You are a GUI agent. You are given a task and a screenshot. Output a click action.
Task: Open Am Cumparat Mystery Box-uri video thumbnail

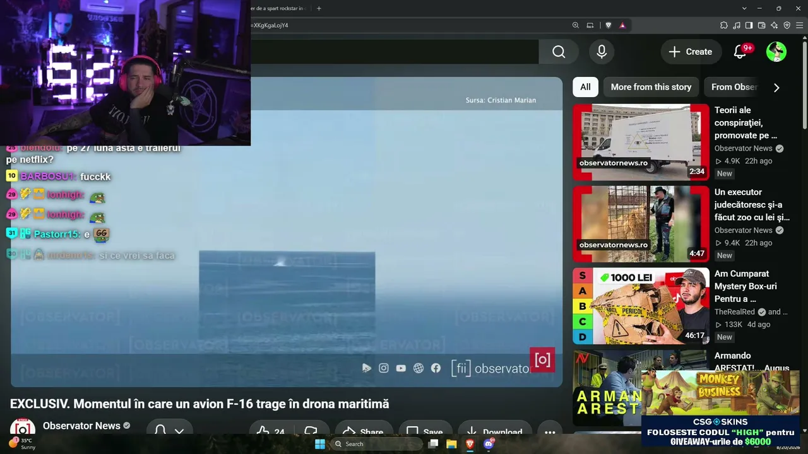coord(641,306)
